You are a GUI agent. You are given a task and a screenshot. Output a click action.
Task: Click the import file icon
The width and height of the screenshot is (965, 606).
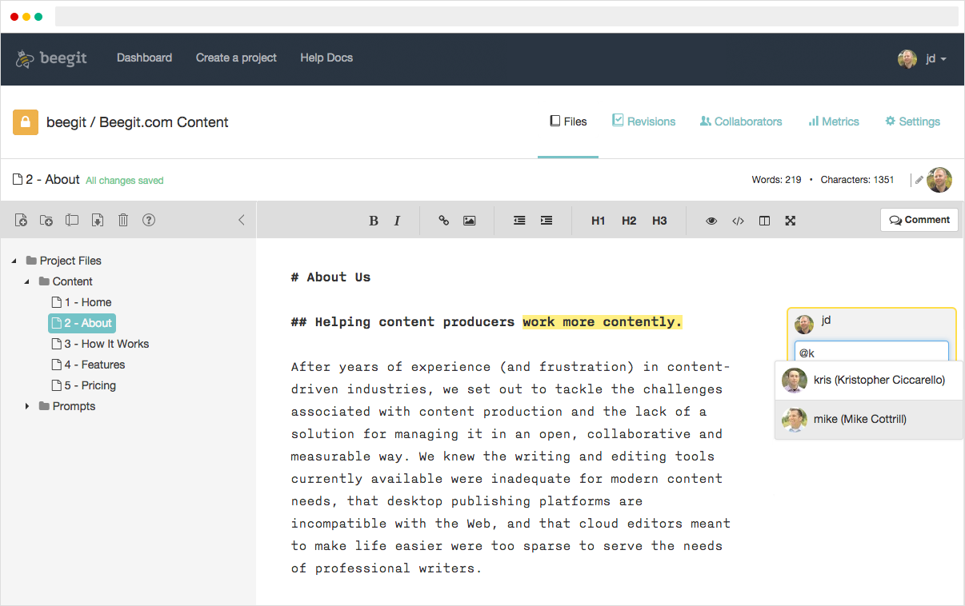tap(98, 220)
